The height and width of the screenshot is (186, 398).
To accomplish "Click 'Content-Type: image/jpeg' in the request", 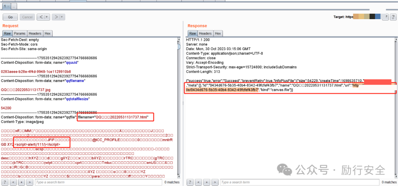I will point(22,122).
